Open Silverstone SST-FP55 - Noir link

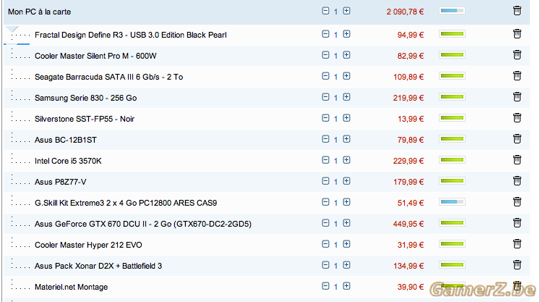85,119
